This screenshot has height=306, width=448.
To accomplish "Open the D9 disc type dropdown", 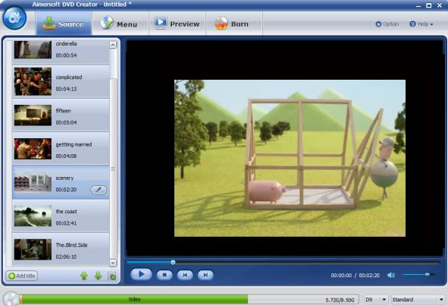I will [x=376, y=299].
